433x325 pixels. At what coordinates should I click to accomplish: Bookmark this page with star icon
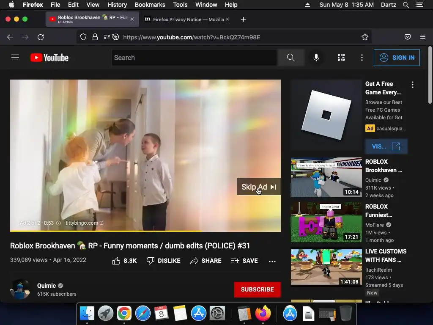365,37
